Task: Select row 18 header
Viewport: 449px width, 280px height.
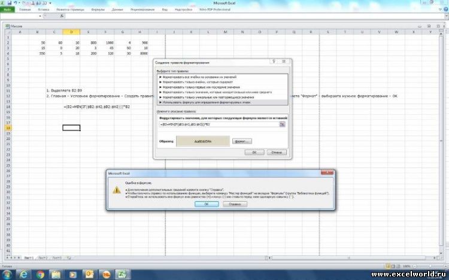Action: 8,128
